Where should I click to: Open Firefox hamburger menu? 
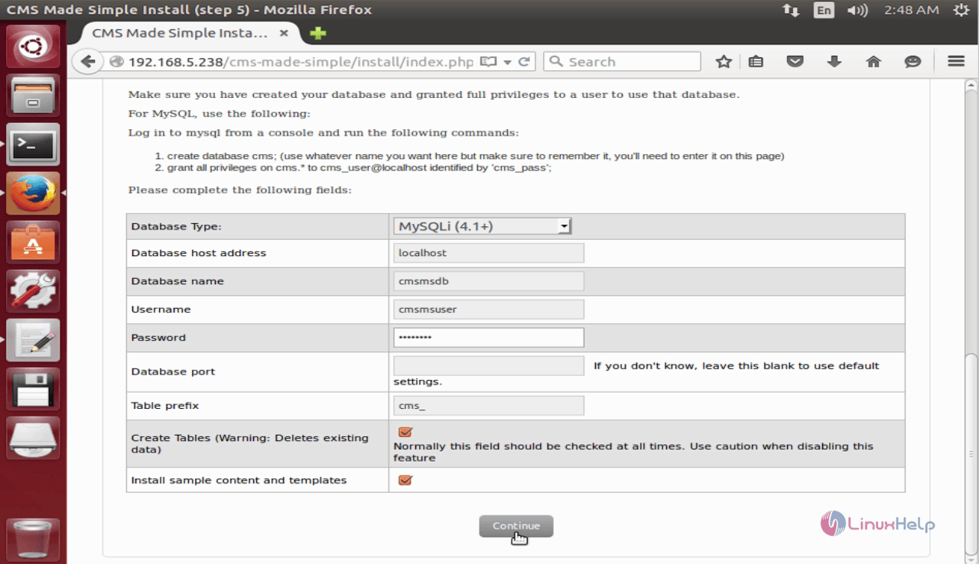956,62
